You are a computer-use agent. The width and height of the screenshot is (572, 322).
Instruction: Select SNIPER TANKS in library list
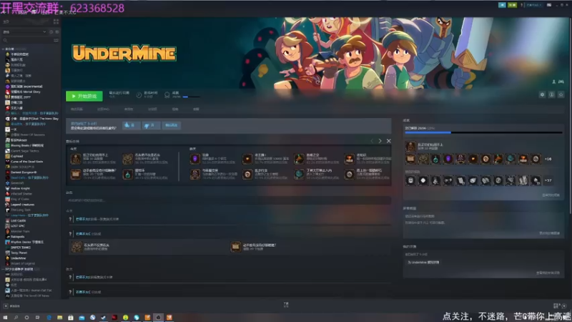[21, 247]
